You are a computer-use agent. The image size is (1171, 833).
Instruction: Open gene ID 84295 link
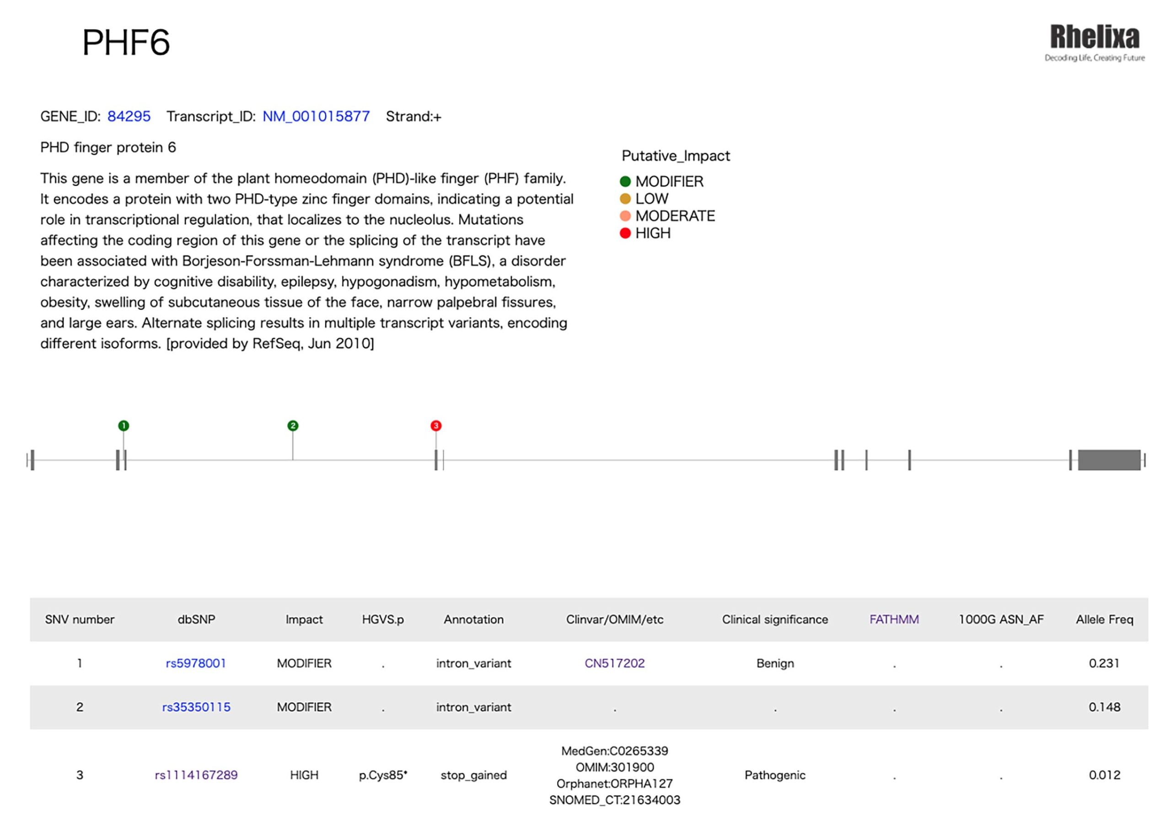[x=129, y=117]
